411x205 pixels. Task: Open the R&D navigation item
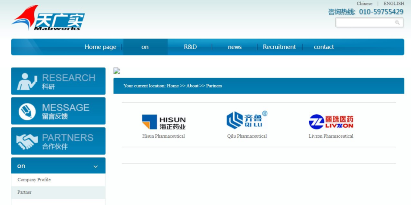click(x=190, y=47)
